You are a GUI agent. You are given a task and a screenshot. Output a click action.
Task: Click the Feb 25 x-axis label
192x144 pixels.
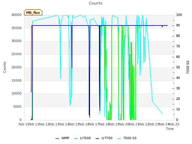[174, 124]
